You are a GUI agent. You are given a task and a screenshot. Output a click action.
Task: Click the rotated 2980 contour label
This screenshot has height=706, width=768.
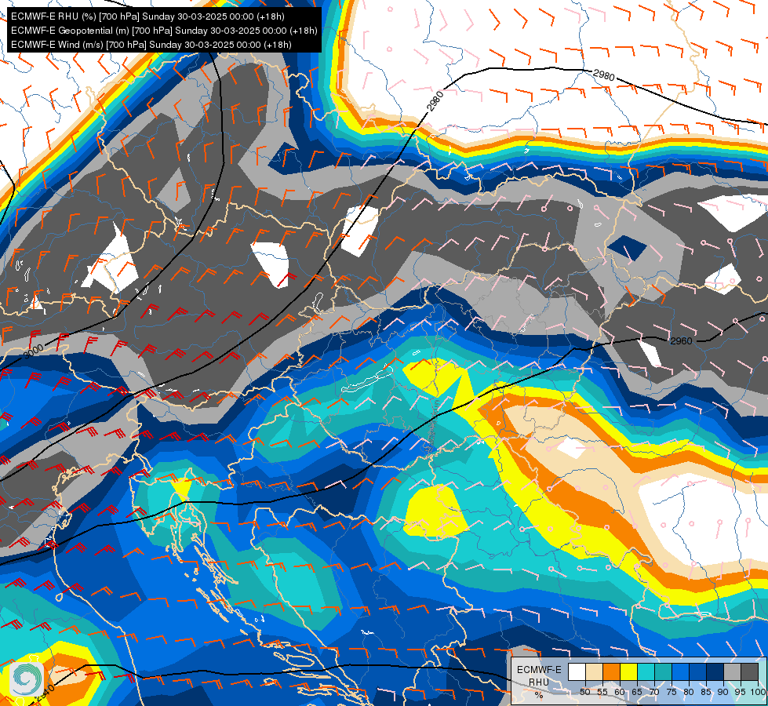pyautogui.click(x=435, y=101)
